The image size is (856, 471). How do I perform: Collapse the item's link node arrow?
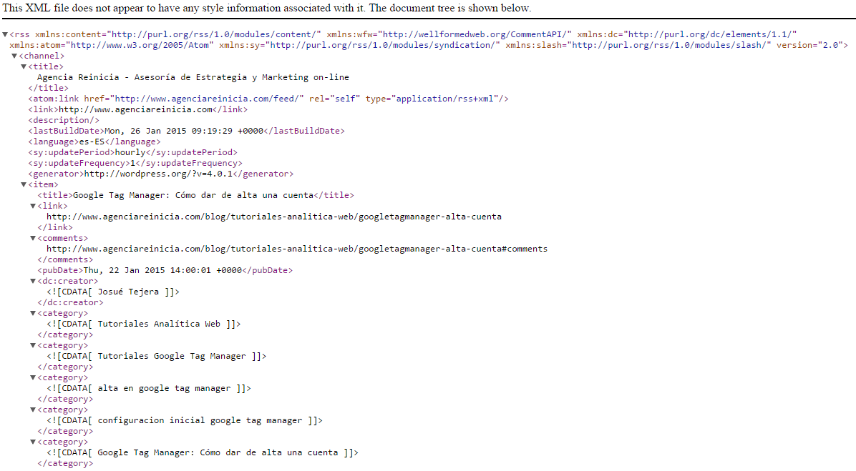(x=33, y=207)
